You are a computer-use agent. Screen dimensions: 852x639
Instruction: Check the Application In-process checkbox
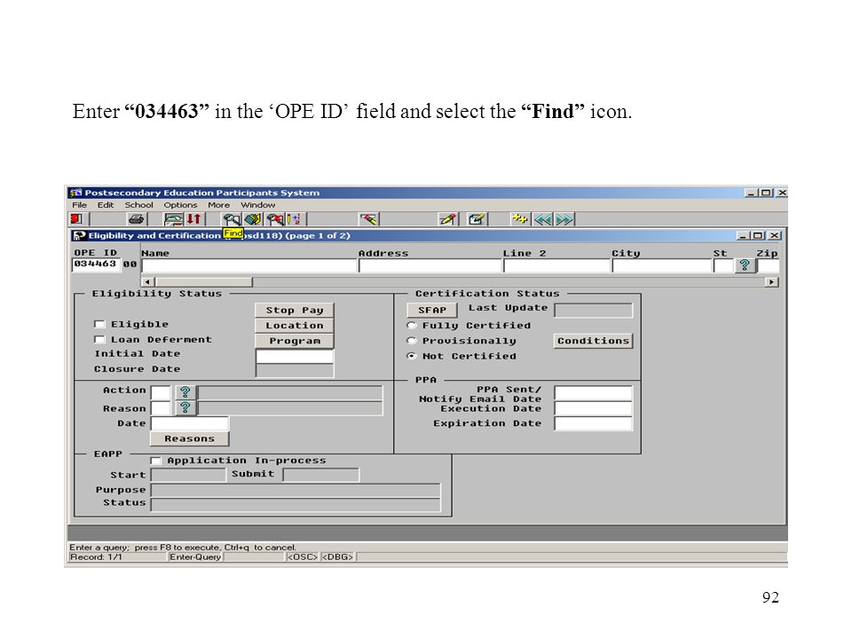(x=156, y=461)
